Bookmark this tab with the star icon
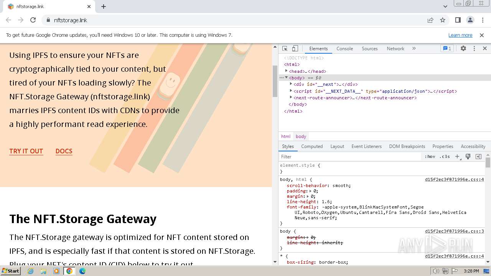This screenshot has height=276, width=491. pyautogui.click(x=443, y=20)
